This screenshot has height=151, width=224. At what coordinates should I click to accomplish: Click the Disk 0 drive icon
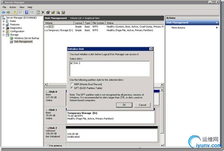(x=48, y=92)
